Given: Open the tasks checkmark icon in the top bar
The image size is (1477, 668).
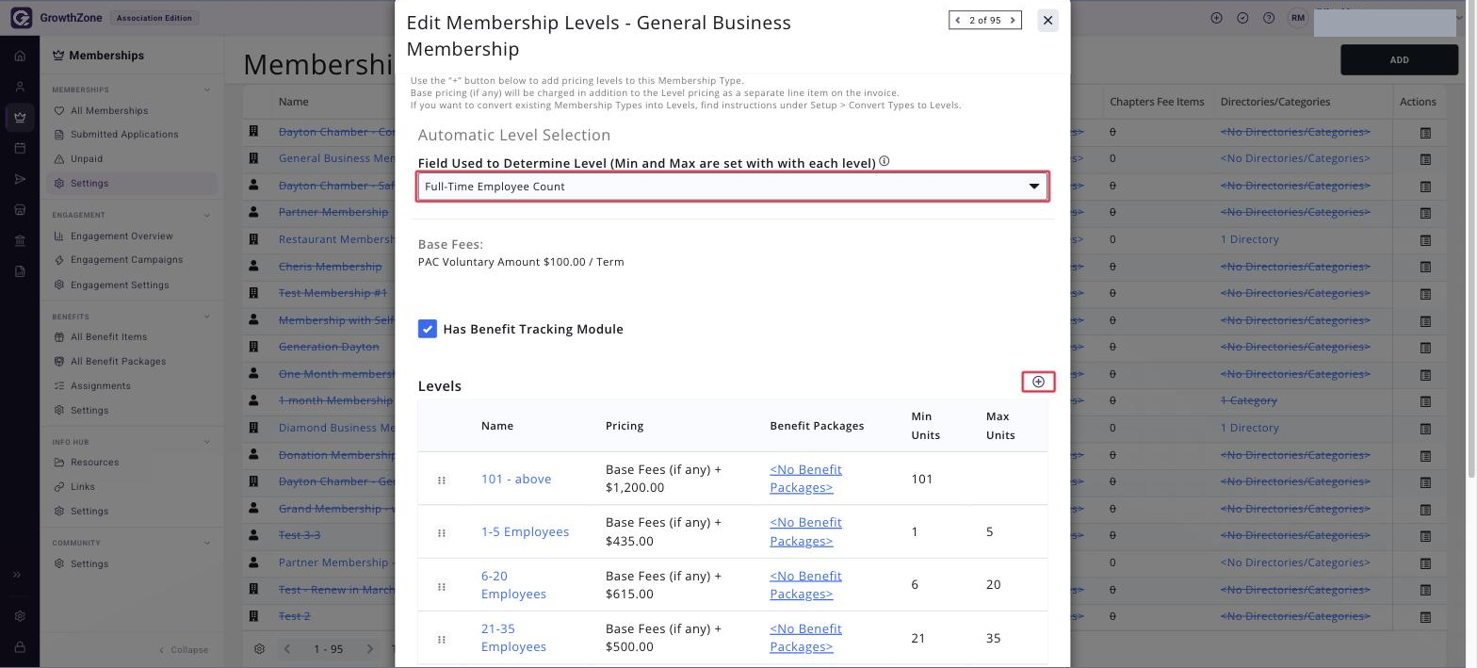Looking at the screenshot, I should click(x=1242, y=18).
